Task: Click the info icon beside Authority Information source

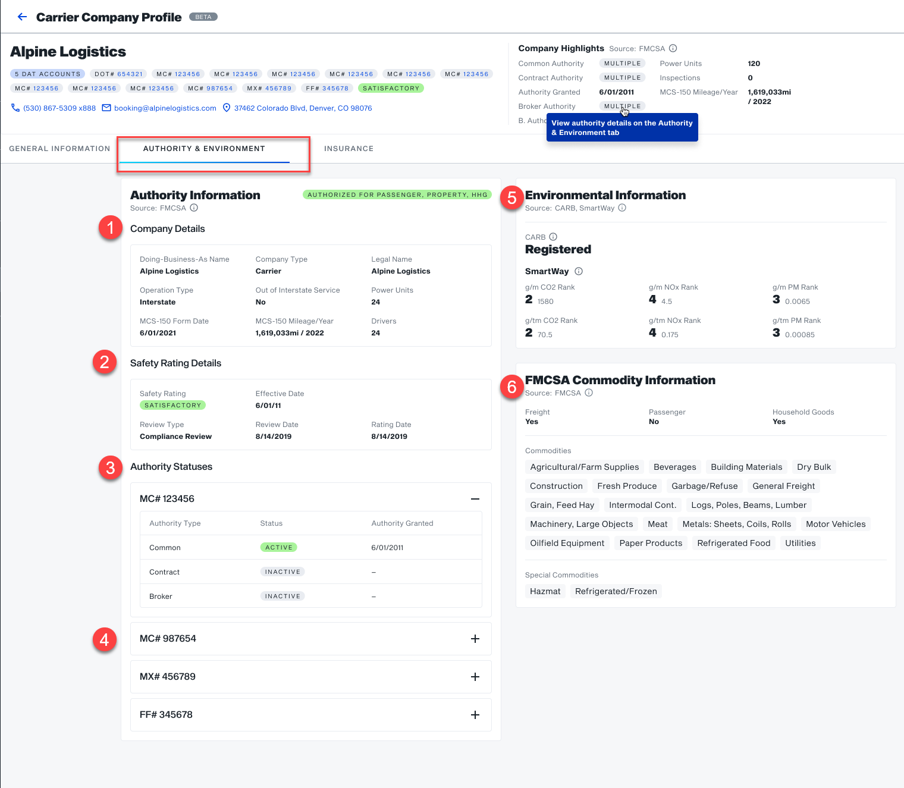Action: click(194, 208)
